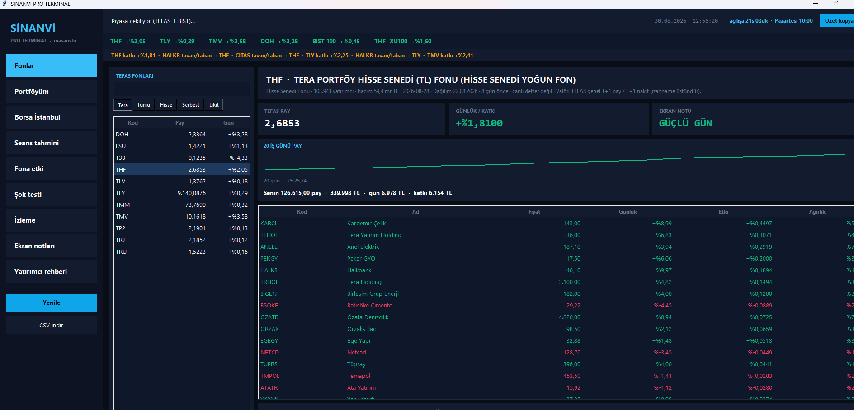The height and width of the screenshot is (410, 854).
Task: Open Borsa İstanbul page
Action: point(52,117)
